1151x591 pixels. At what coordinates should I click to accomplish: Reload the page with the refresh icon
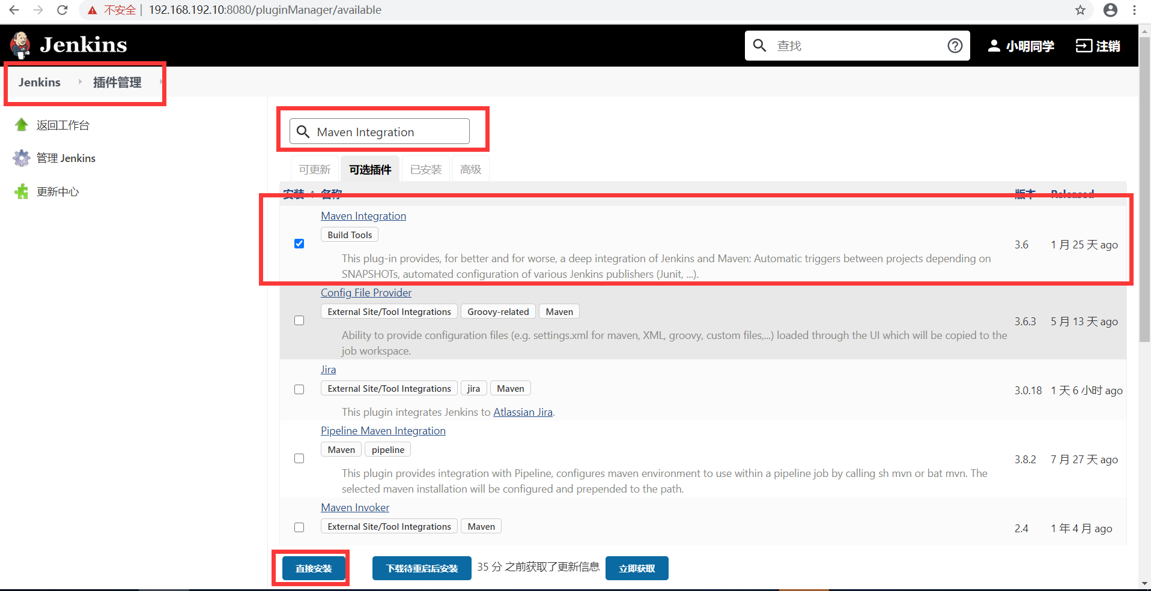[x=62, y=10]
